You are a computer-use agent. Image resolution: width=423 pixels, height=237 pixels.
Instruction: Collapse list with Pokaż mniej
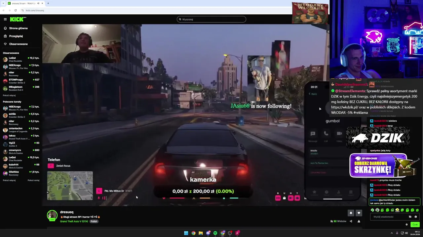(x=33, y=180)
